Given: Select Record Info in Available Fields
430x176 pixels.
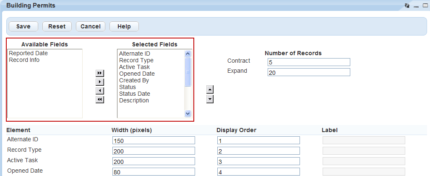Looking at the screenshot, I should click(24, 60).
